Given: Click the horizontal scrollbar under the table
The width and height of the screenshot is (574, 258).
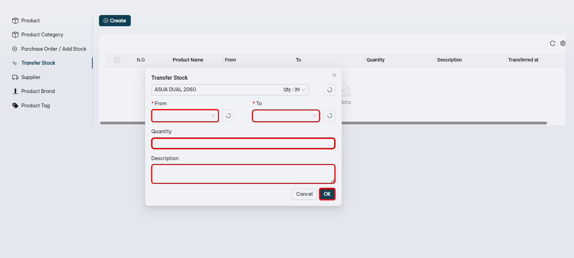Looking at the screenshot, I should [420, 123].
